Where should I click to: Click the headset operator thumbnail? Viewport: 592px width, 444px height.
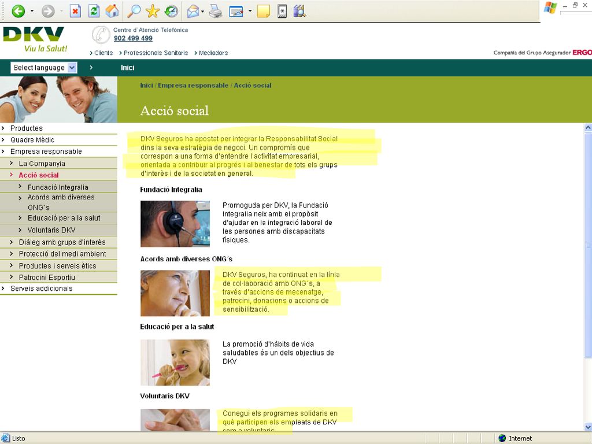coord(175,224)
